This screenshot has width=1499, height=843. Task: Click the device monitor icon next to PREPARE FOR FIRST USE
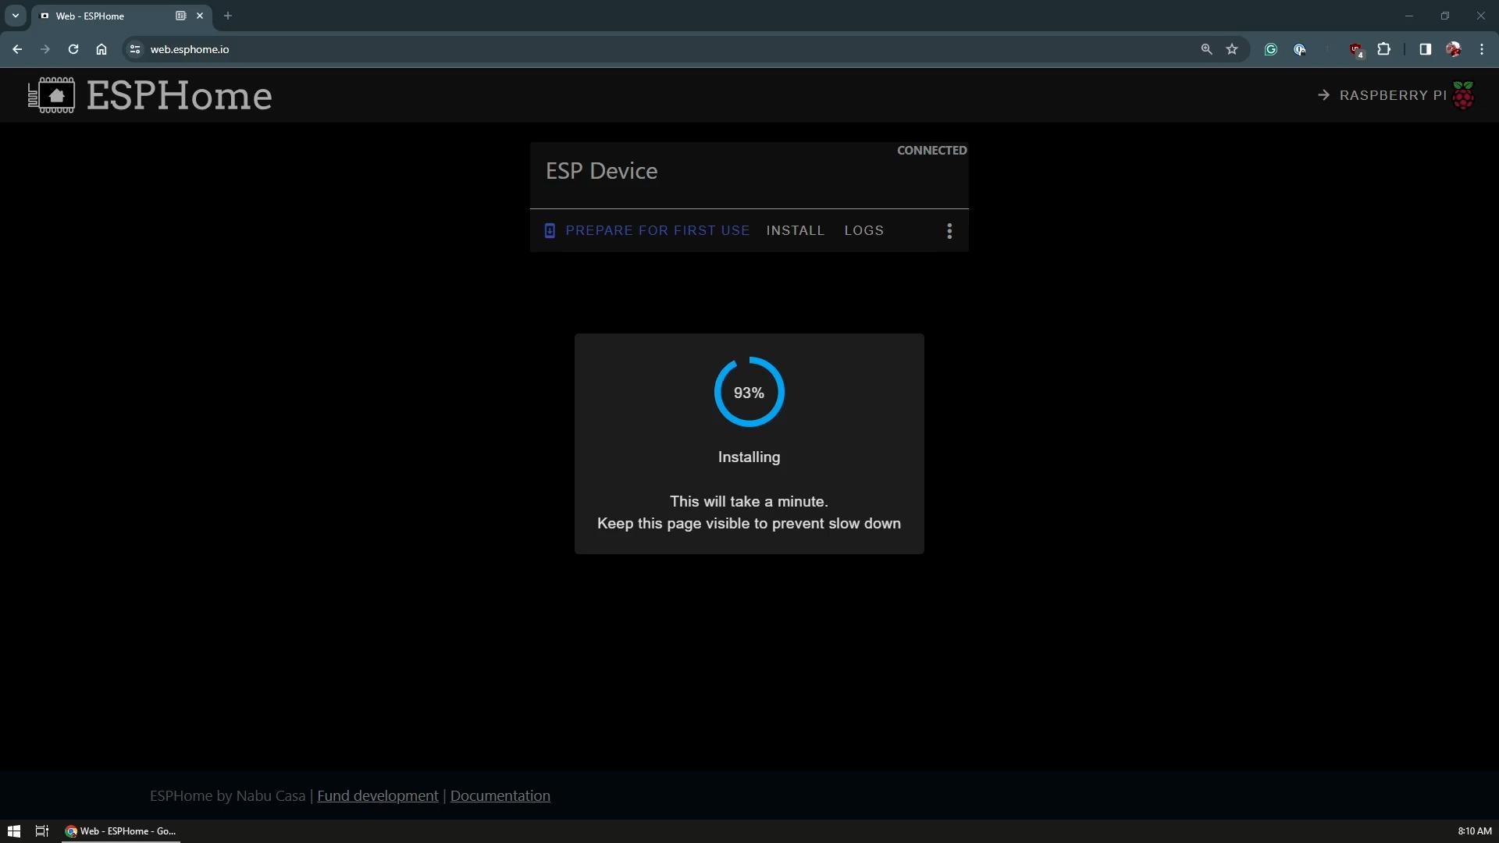[550, 229]
